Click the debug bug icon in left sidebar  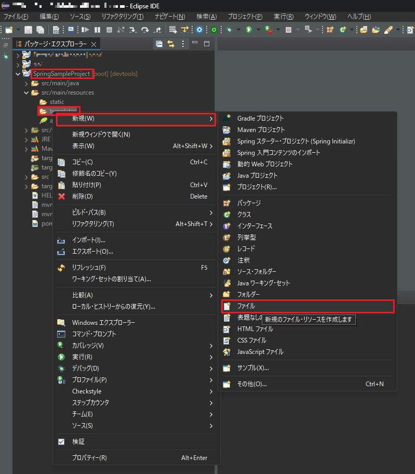pos(6,57)
